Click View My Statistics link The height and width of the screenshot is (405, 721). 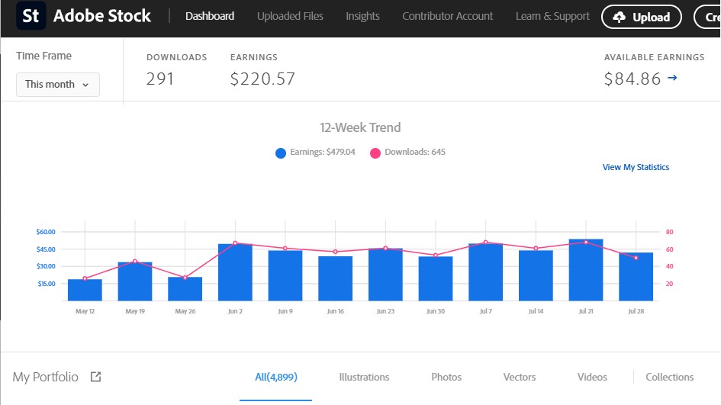[636, 167]
